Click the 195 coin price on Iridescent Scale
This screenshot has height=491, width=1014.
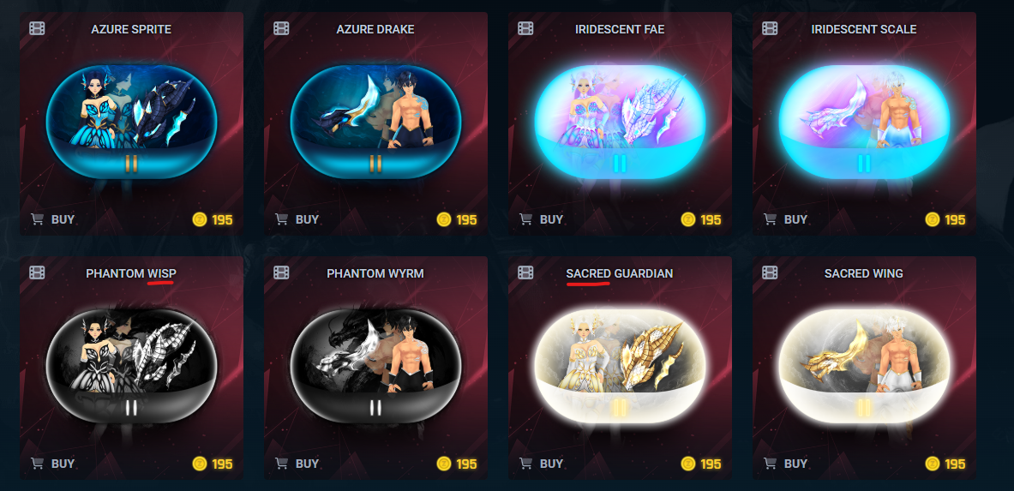pyautogui.click(x=945, y=219)
